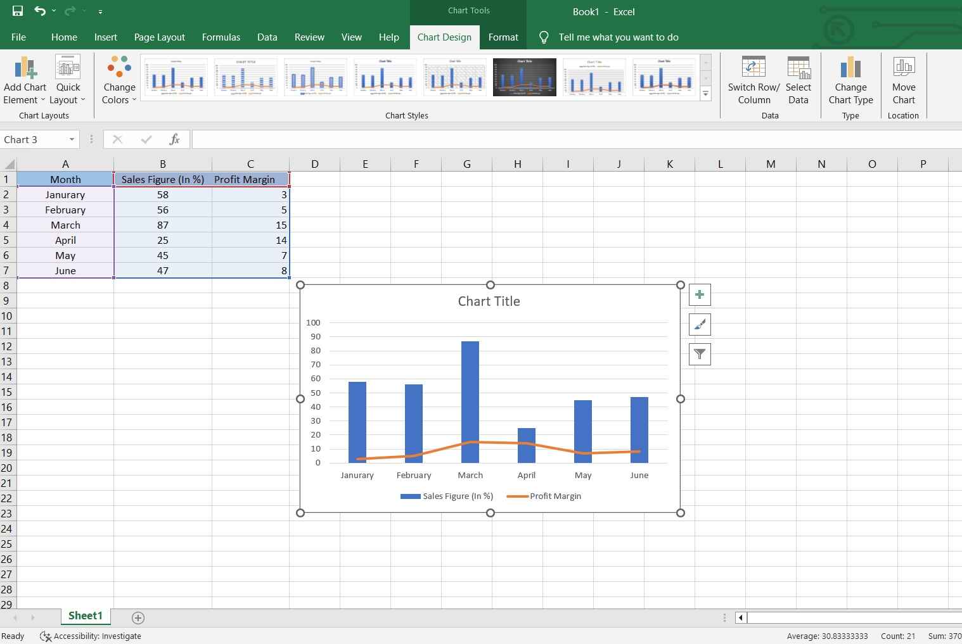Click the Profit Margin legend entry

544,496
